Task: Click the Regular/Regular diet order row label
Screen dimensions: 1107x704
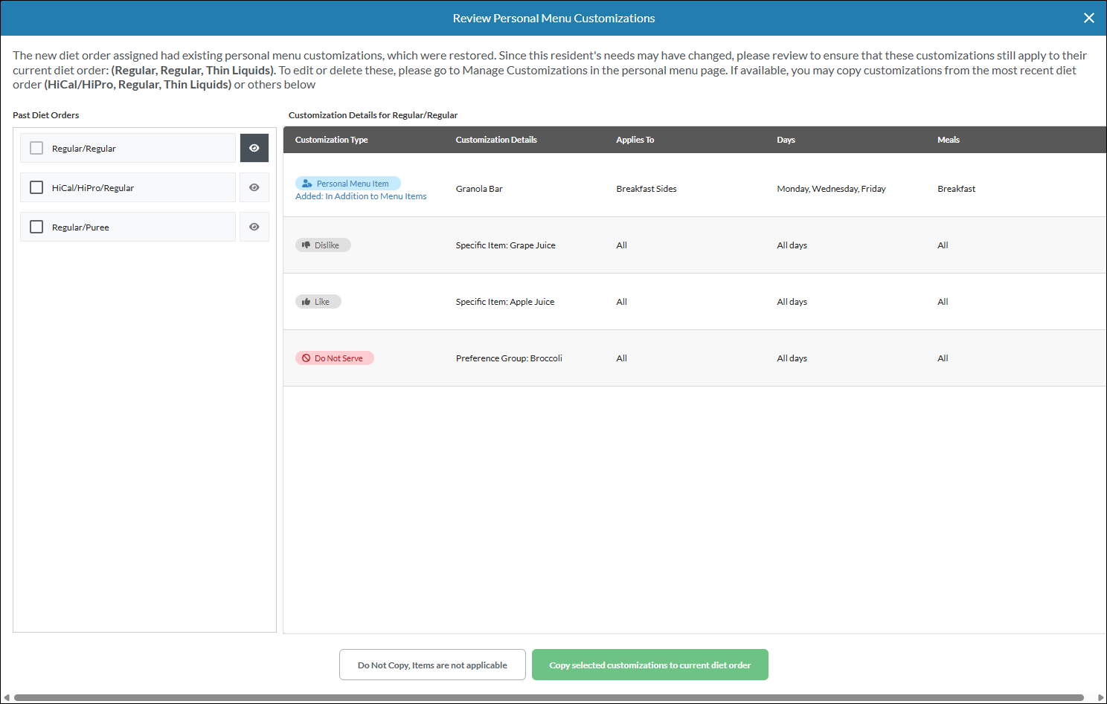Action: pos(84,149)
